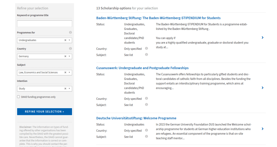277x147 pixels.
Task: Open Cusanuswerk fellowship via arrow chevron
Action: [263, 88]
